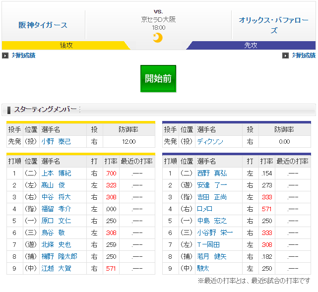
Task: Open player 福留 孝介 page
Action: click(56, 209)
